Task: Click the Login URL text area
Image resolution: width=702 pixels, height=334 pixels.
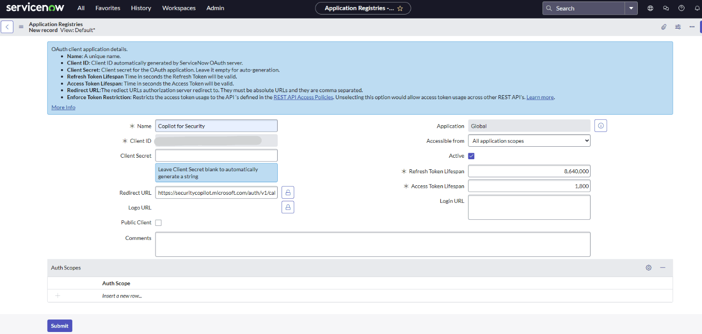Action: [x=529, y=207]
